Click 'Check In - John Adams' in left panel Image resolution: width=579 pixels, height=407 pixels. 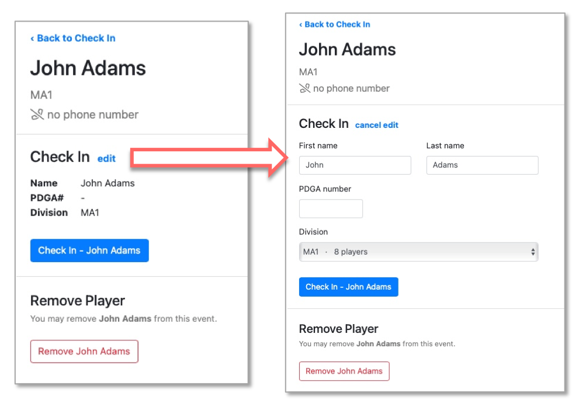click(x=89, y=251)
